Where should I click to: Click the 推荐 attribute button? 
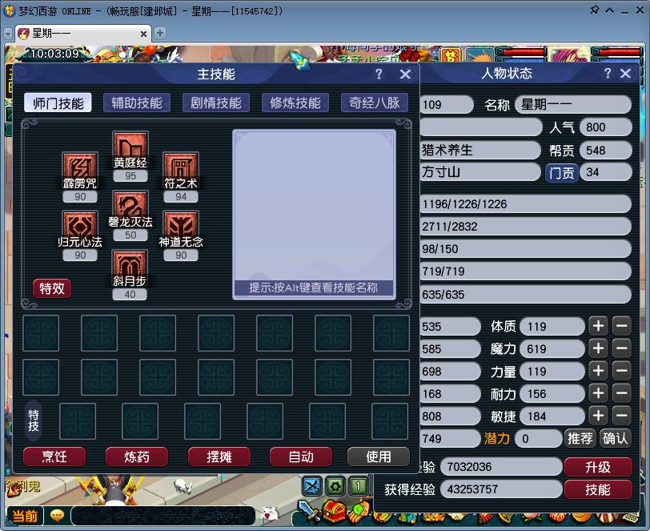pos(580,438)
